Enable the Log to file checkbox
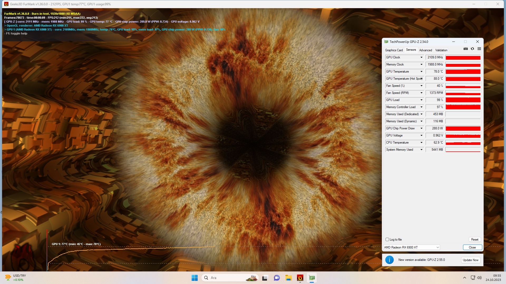This screenshot has height=284, width=506. pyautogui.click(x=387, y=240)
